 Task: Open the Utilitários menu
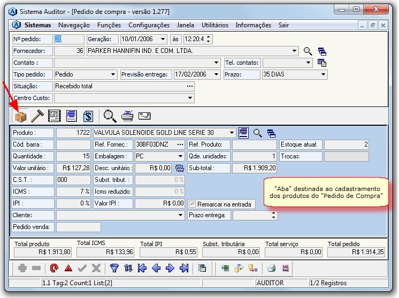click(x=215, y=25)
